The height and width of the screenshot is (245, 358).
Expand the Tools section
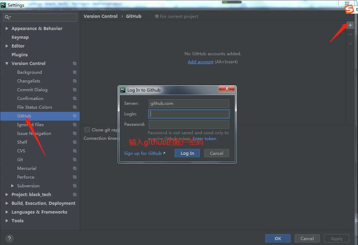tap(7, 221)
